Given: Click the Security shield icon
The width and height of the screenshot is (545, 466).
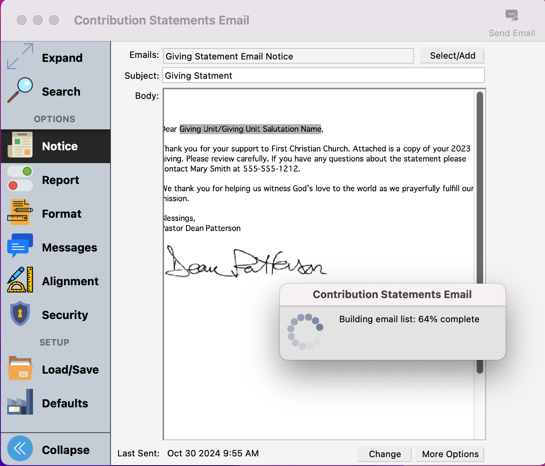Looking at the screenshot, I should (20, 314).
